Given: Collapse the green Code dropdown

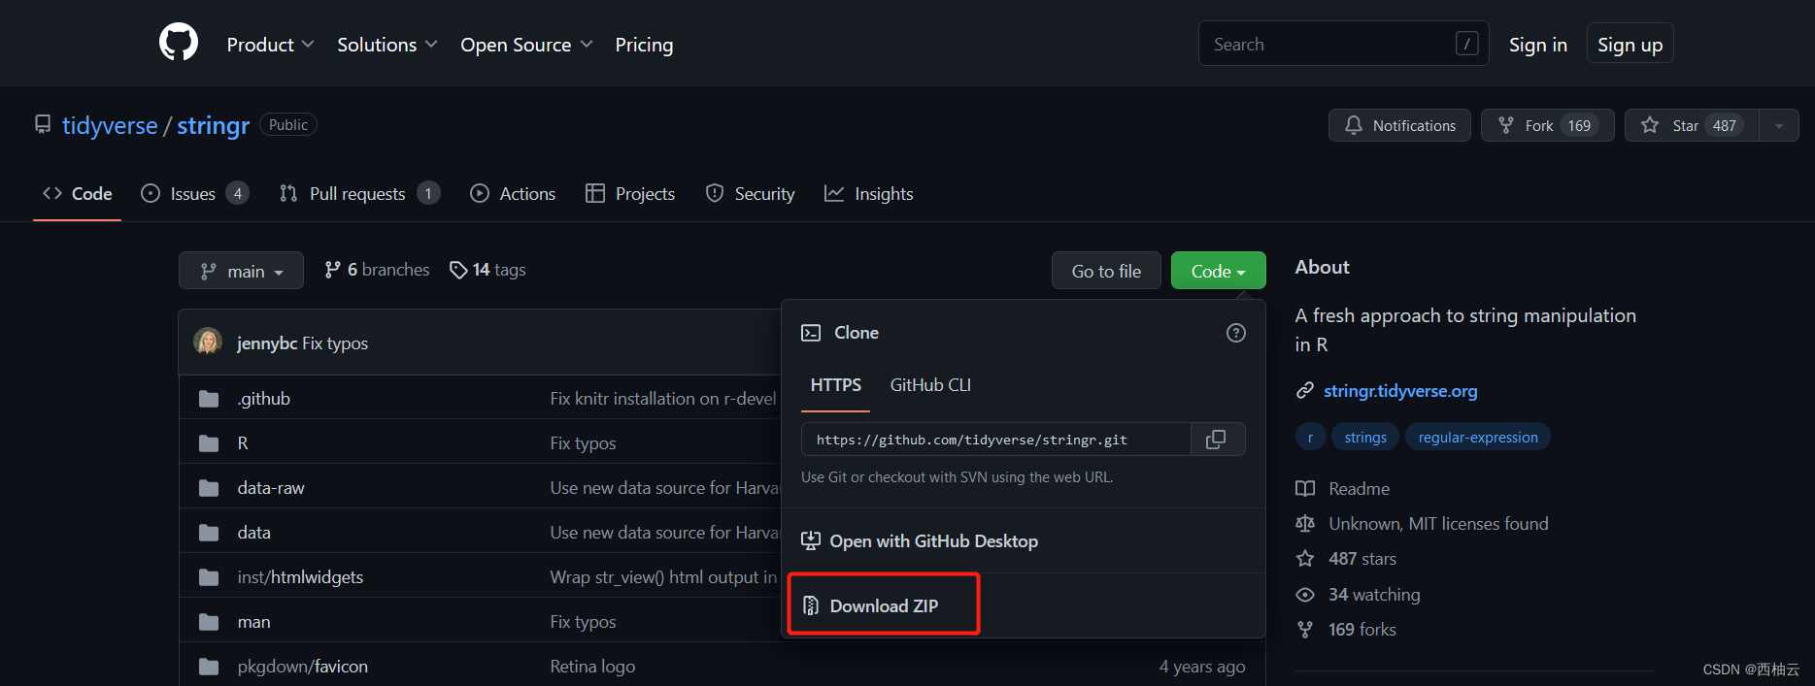Looking at the screenshot, I should (x=1218, y=271).
